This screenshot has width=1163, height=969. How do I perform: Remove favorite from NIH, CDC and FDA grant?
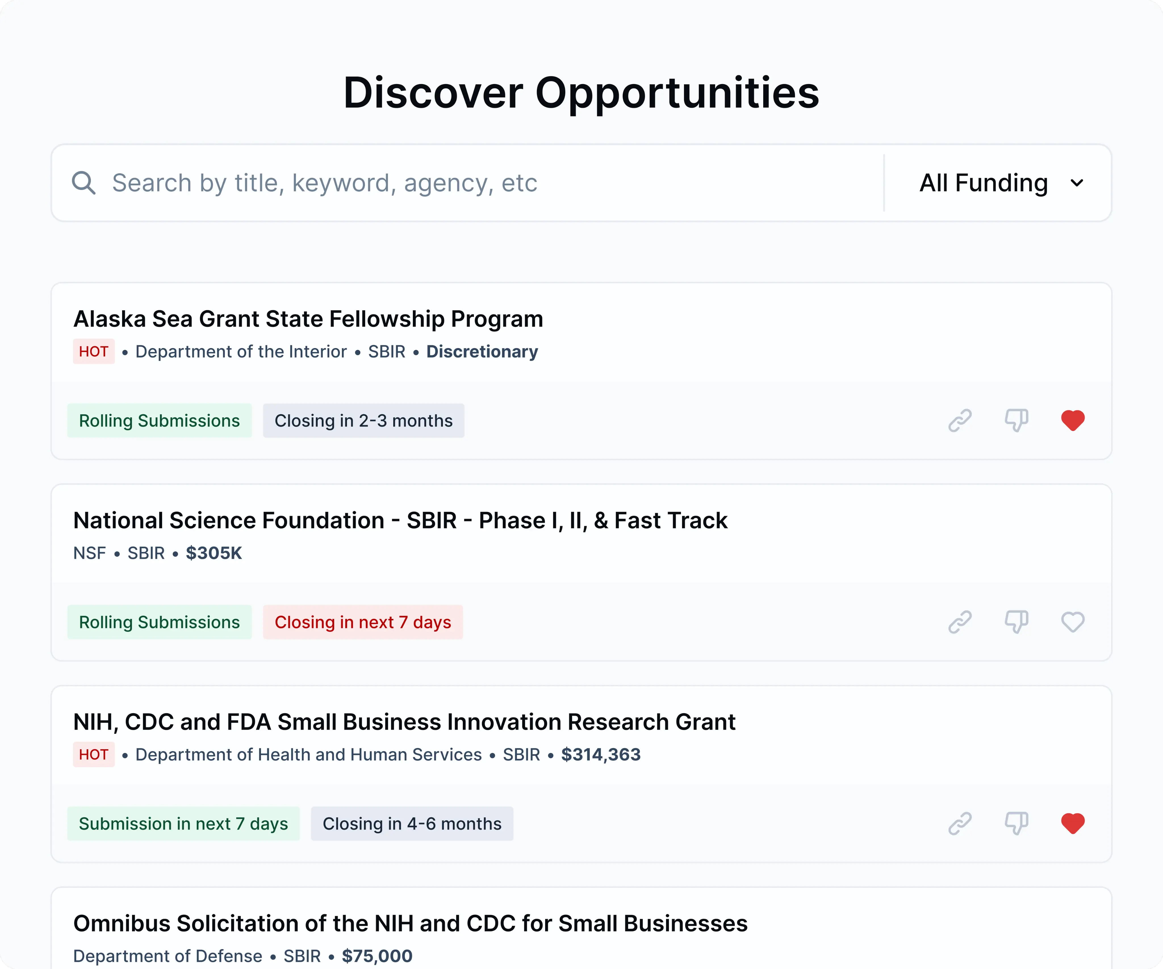click(x=1073, y=823)
